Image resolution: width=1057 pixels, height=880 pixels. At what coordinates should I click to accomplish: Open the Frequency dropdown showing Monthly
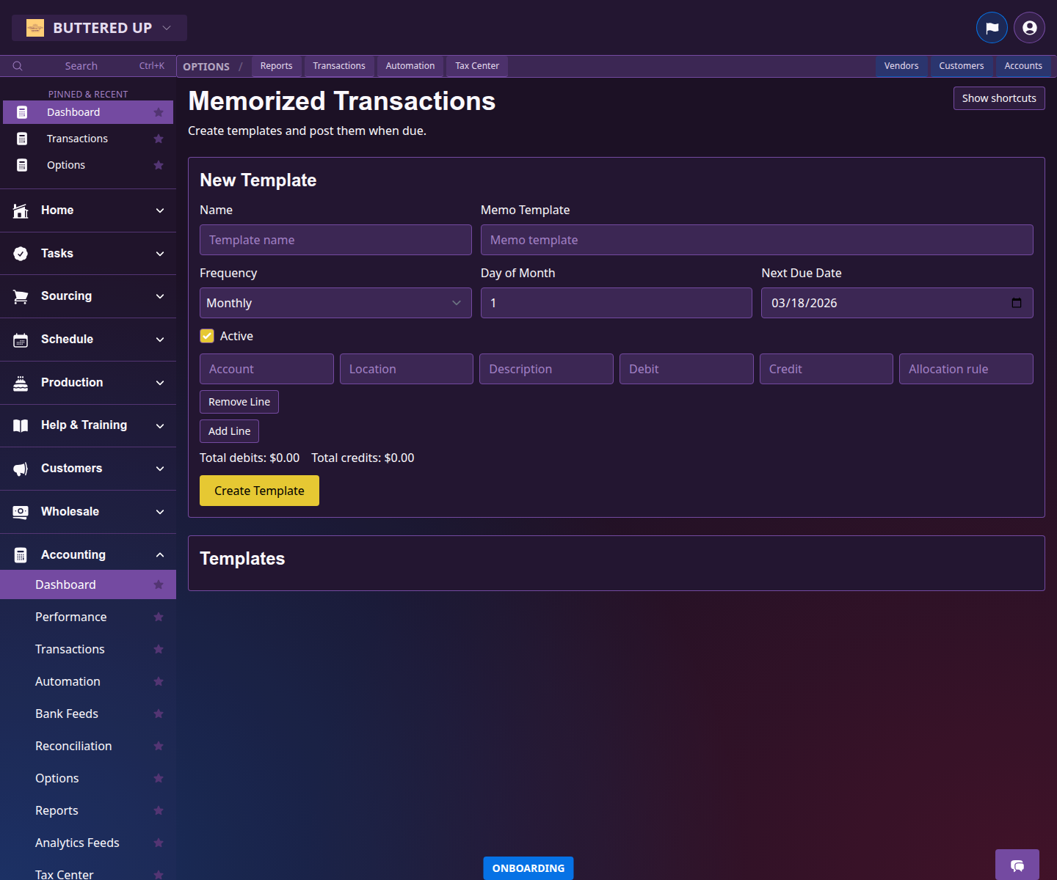pos(335,303)
